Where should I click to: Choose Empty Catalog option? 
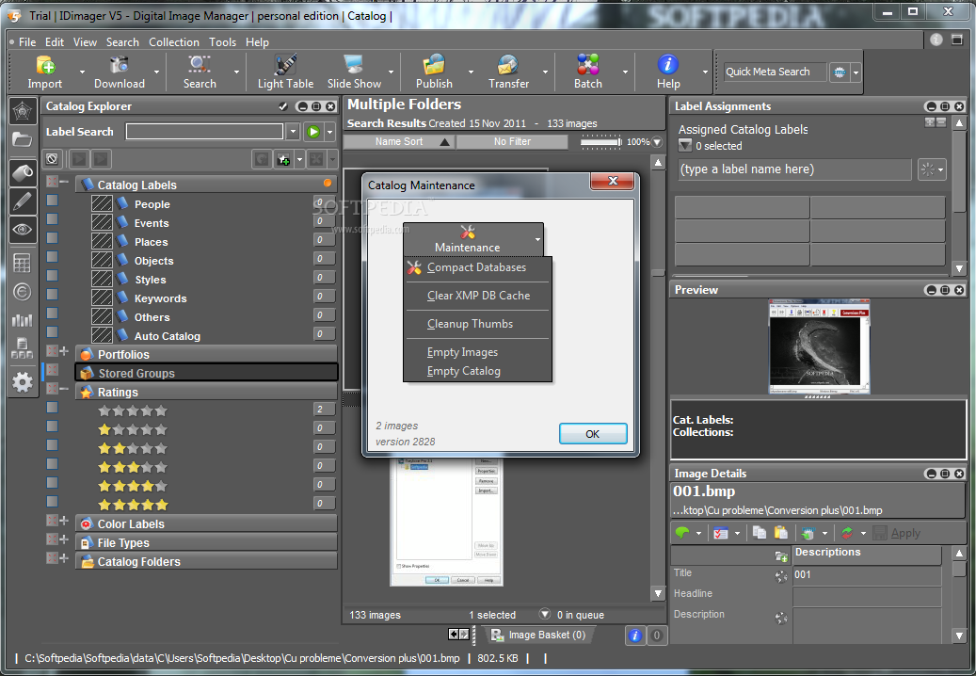(x=477, y=371)
